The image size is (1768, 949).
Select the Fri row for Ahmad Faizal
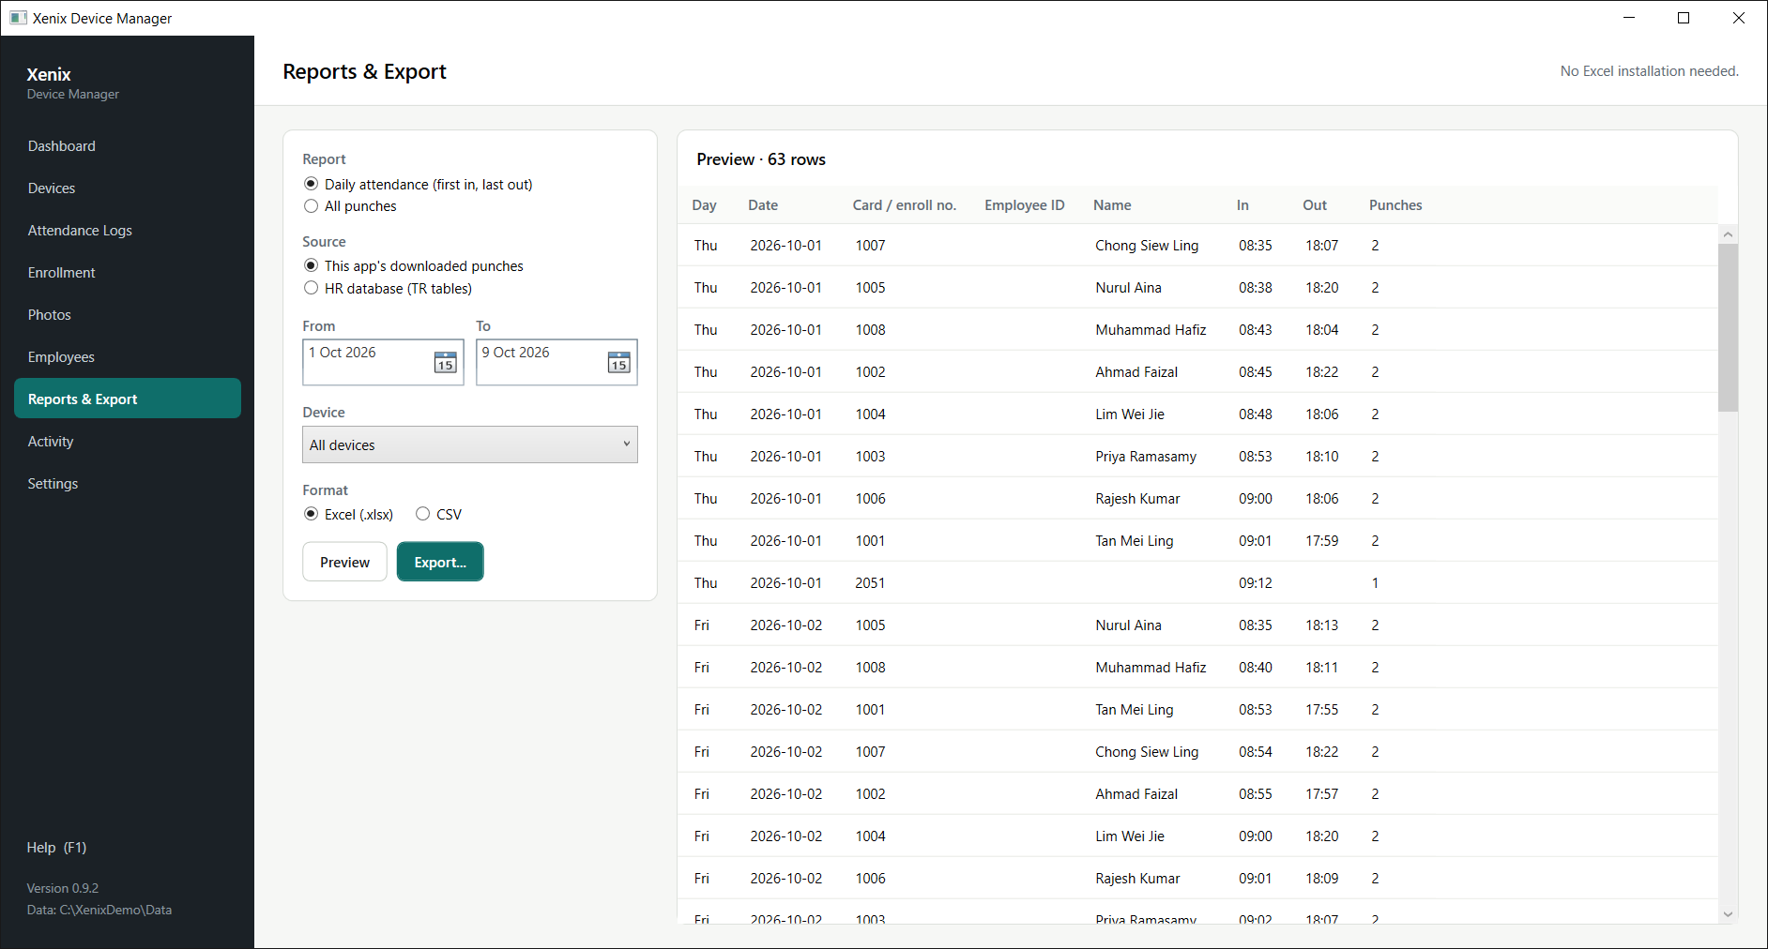[1197, 794]
